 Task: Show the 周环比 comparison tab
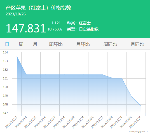56,44
